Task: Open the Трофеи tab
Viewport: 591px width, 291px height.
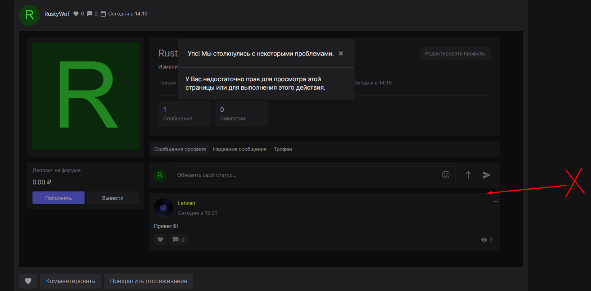Action: (283, 149)
